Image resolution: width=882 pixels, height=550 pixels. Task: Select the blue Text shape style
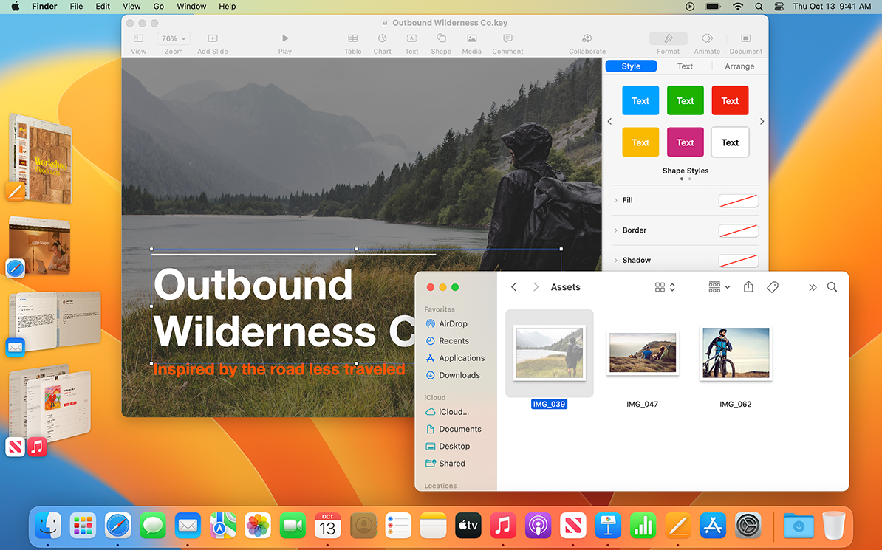click(x=640, y=101)
